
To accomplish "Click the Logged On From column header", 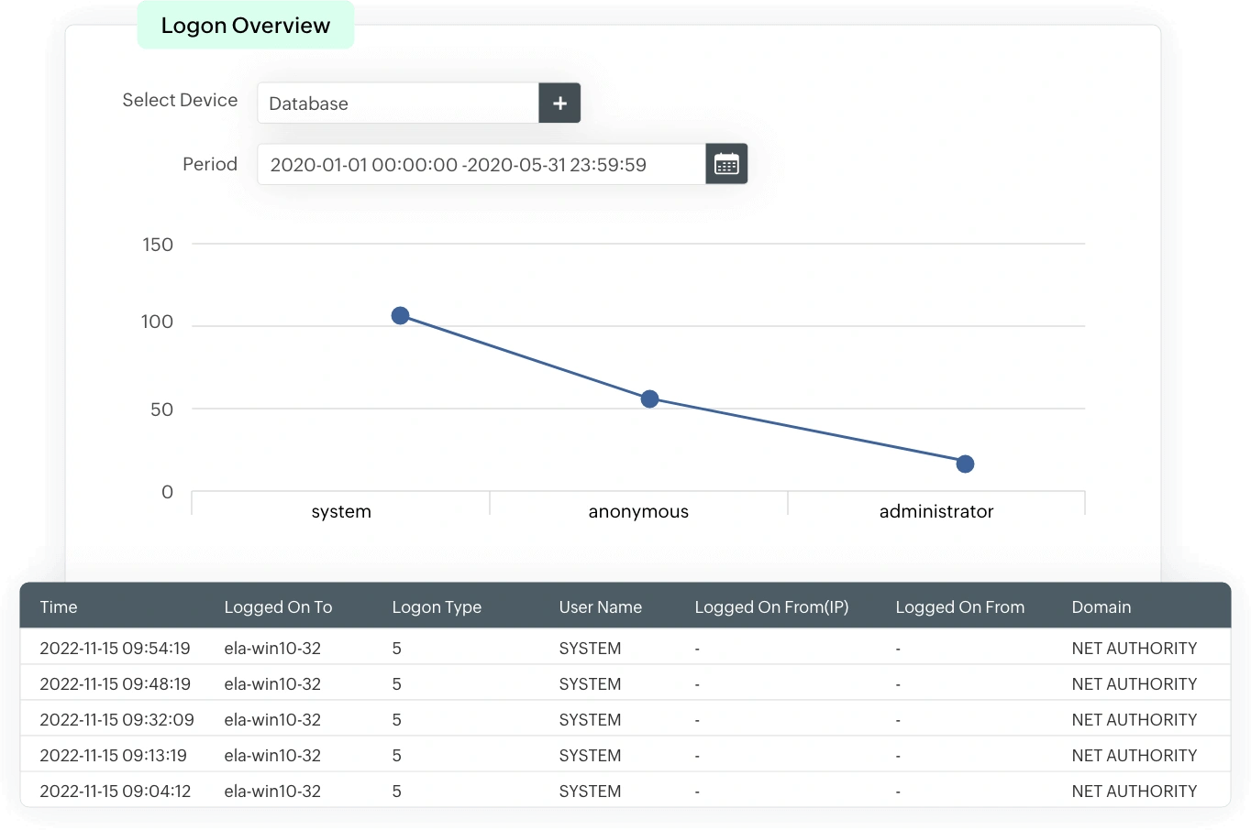I will point(959,606).
